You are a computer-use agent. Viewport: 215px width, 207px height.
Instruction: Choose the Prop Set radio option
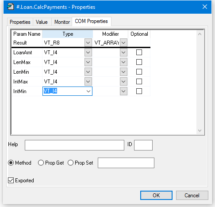point(70,163)
